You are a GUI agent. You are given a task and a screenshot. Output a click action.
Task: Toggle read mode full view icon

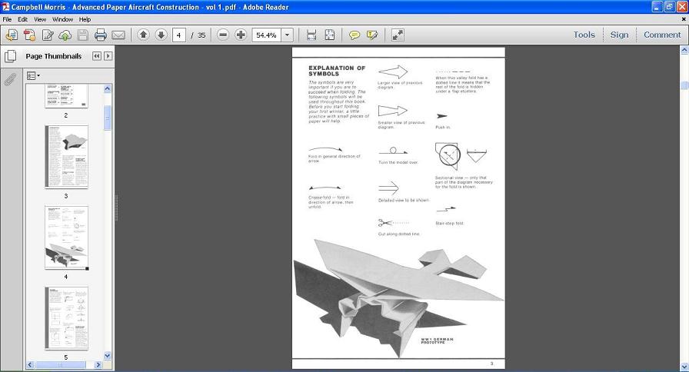coord(398,35)
